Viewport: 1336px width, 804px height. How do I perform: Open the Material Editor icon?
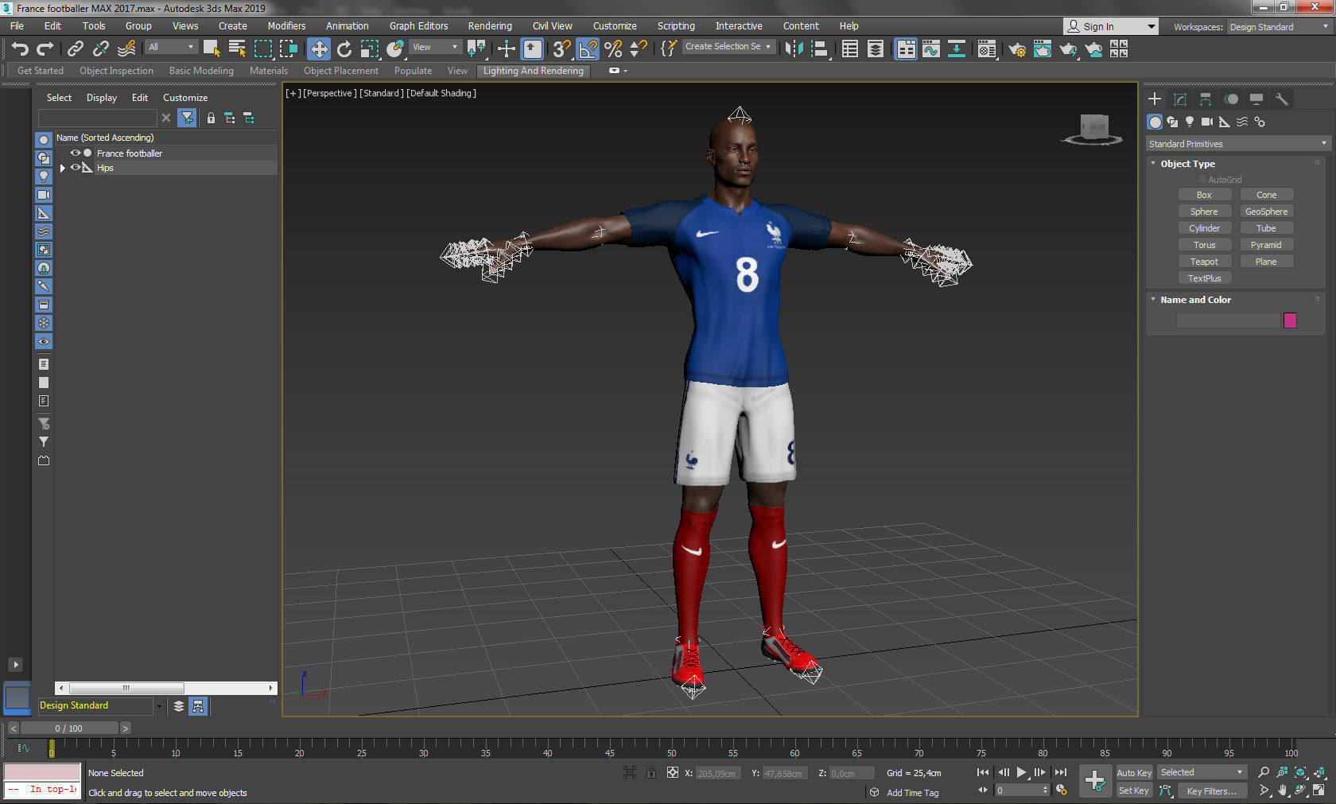pos(986,49)
